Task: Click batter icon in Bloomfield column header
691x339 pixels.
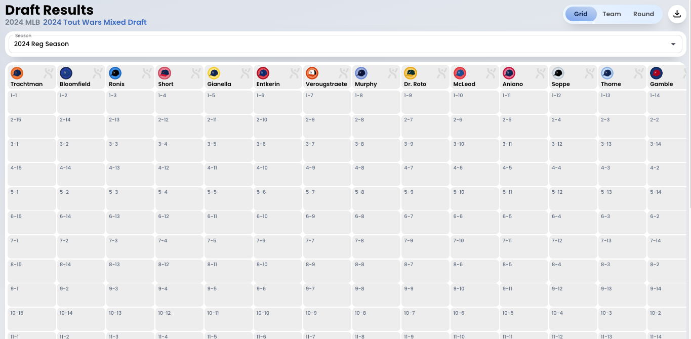Action: 98,73
